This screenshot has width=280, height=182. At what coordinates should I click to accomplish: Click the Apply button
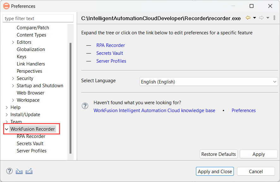click(259, 154)
